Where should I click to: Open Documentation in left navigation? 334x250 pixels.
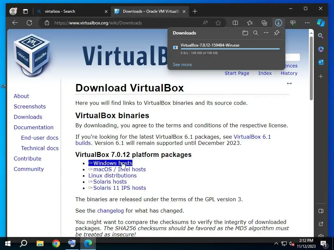(x=34, y=127)
